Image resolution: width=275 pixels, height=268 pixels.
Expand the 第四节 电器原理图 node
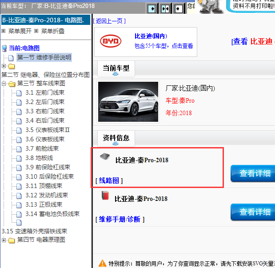pos(4,240)
